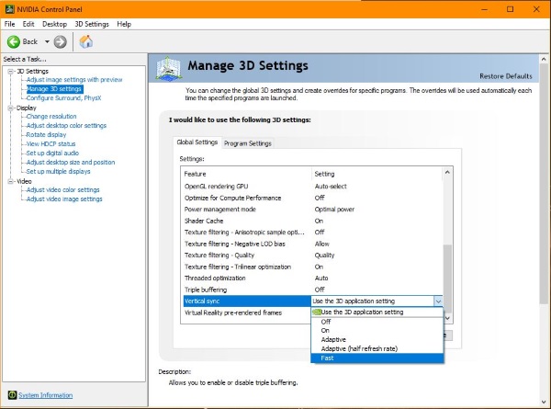551x409 pixels.
Task: Click the Manage 3D Settings header image
Action: tap(169, 69)
